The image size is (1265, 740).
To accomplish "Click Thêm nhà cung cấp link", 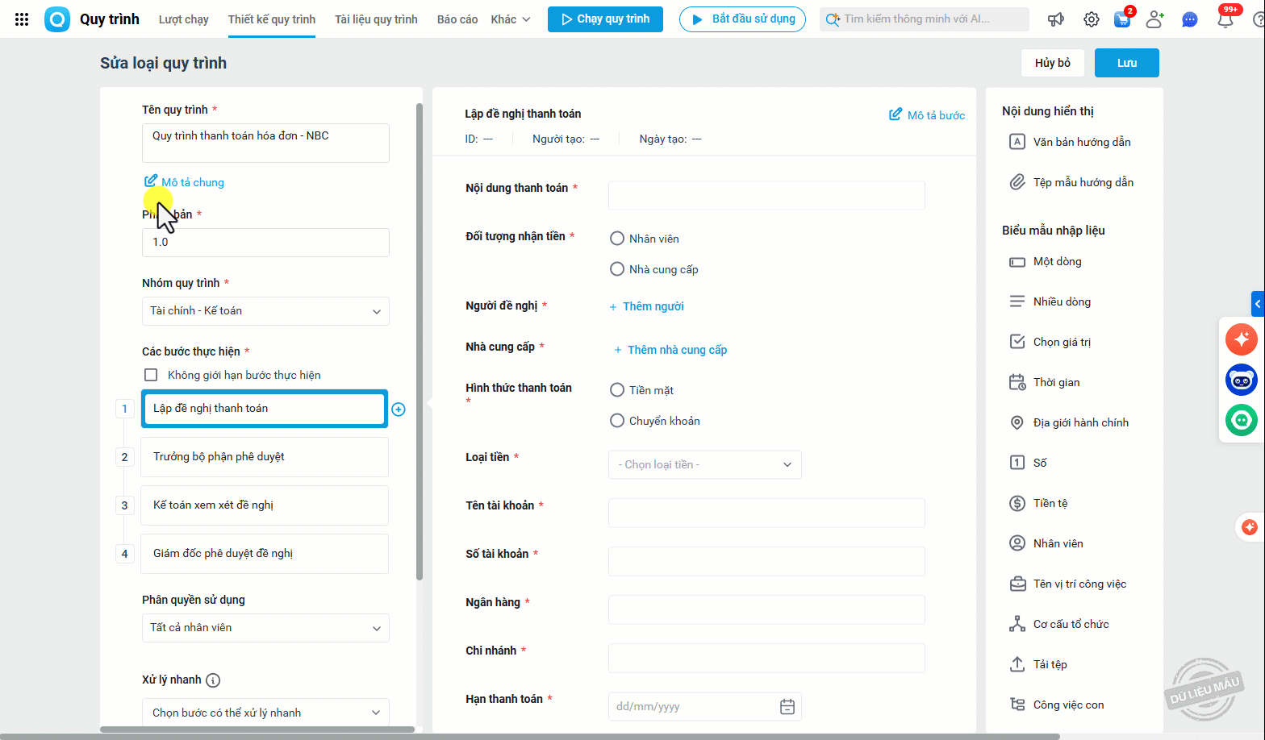I will tap(670, 350).
